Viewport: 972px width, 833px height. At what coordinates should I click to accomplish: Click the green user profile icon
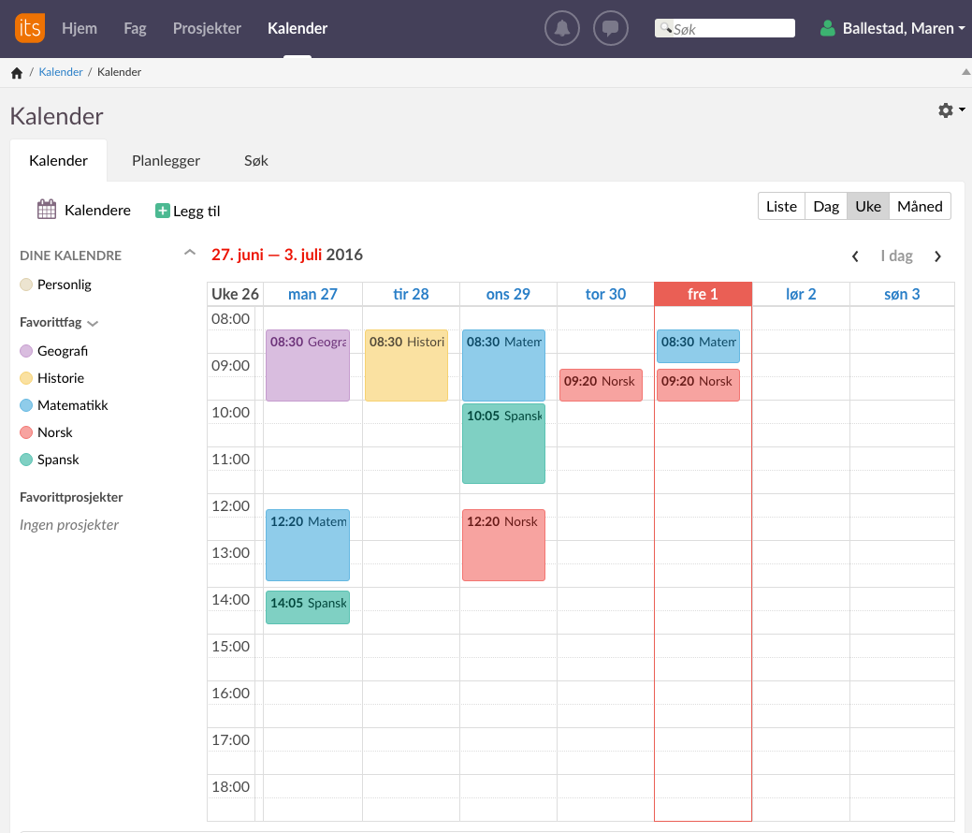pos(828,28)
